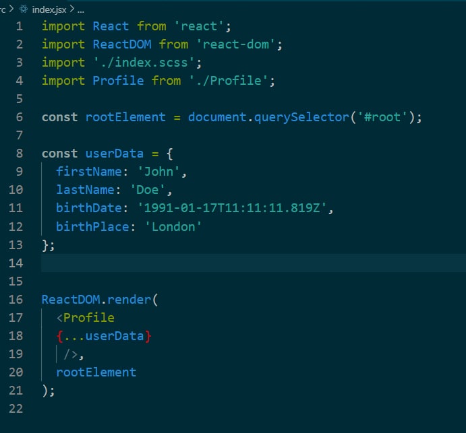Viewport: 466px width, 433px height.
Task: Click Profile identifier on line 4
Action: (x=118, y=81)
